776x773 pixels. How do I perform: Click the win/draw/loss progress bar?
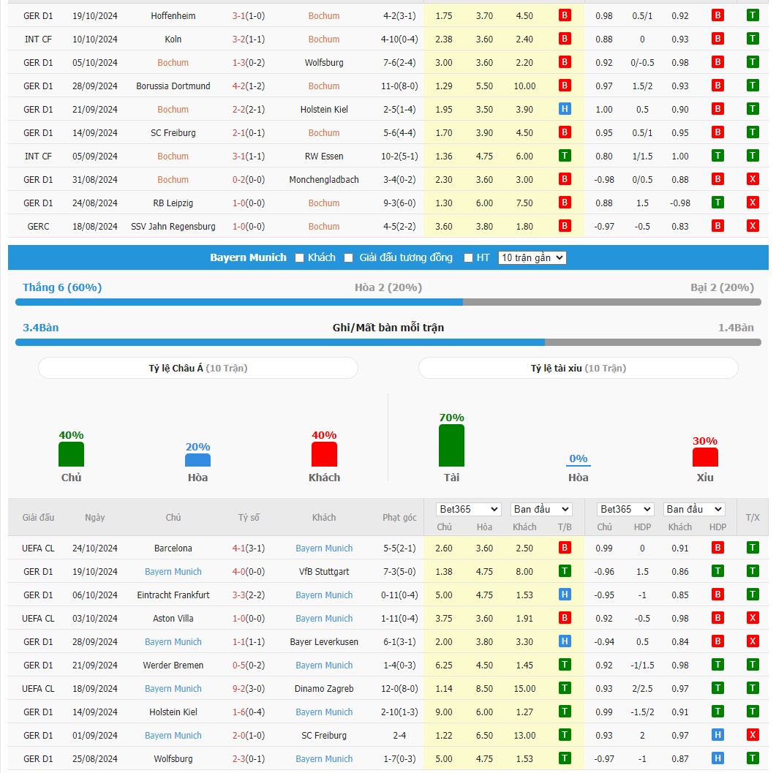388,302
